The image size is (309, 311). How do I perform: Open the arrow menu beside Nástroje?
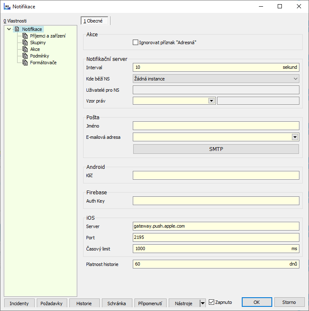click(203, 303)
